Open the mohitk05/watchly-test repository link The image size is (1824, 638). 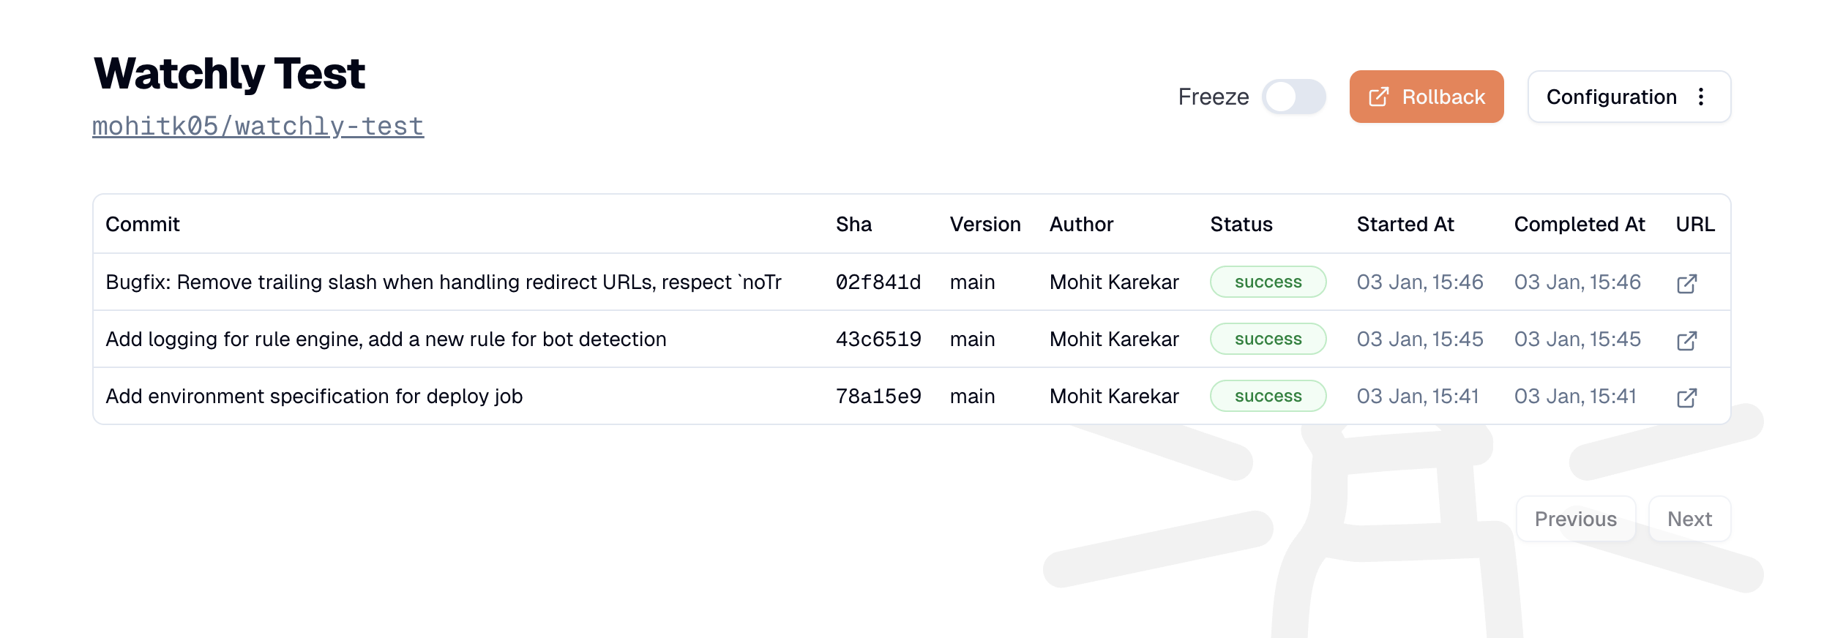point(257,126)
